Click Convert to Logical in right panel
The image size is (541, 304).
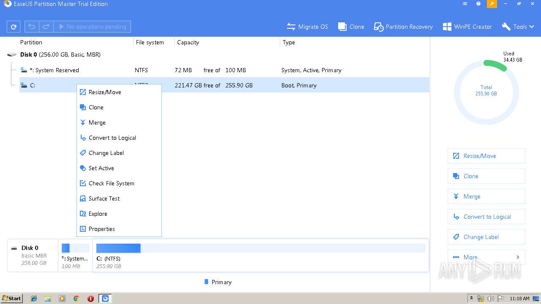point(486,217)
